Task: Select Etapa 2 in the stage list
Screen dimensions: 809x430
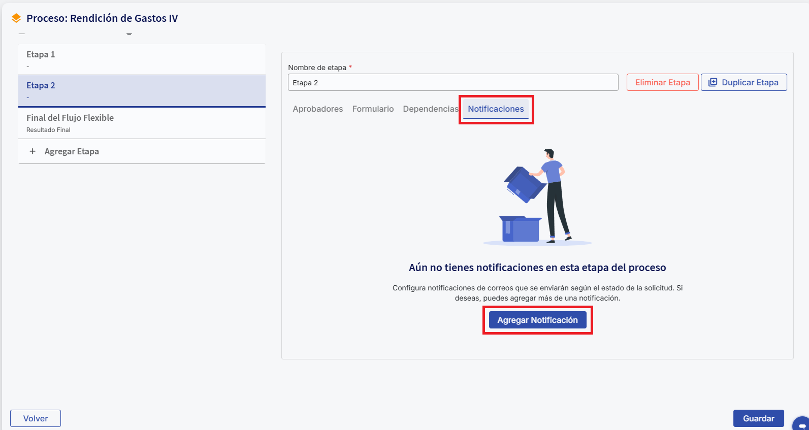Action: tap(142, 90)
